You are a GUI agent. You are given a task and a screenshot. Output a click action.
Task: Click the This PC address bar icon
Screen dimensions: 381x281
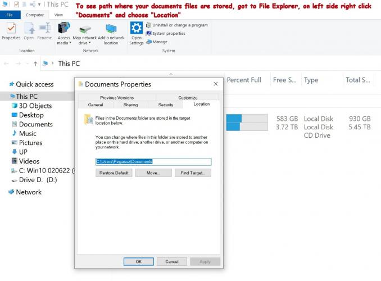coord(45,64)
